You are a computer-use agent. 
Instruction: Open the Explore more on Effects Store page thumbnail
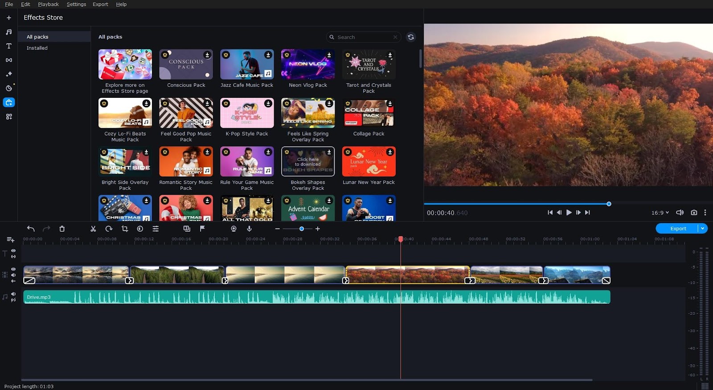125,64
